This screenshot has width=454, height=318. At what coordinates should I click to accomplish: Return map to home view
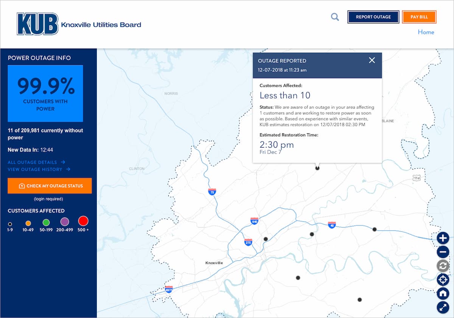tap(443, 293)
